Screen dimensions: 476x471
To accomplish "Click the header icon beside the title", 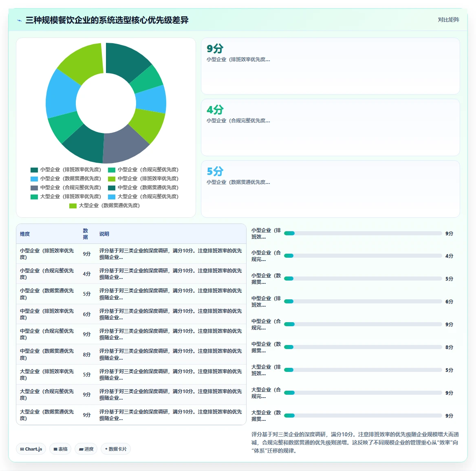I will pyautogui.click(x=20, y=20).
